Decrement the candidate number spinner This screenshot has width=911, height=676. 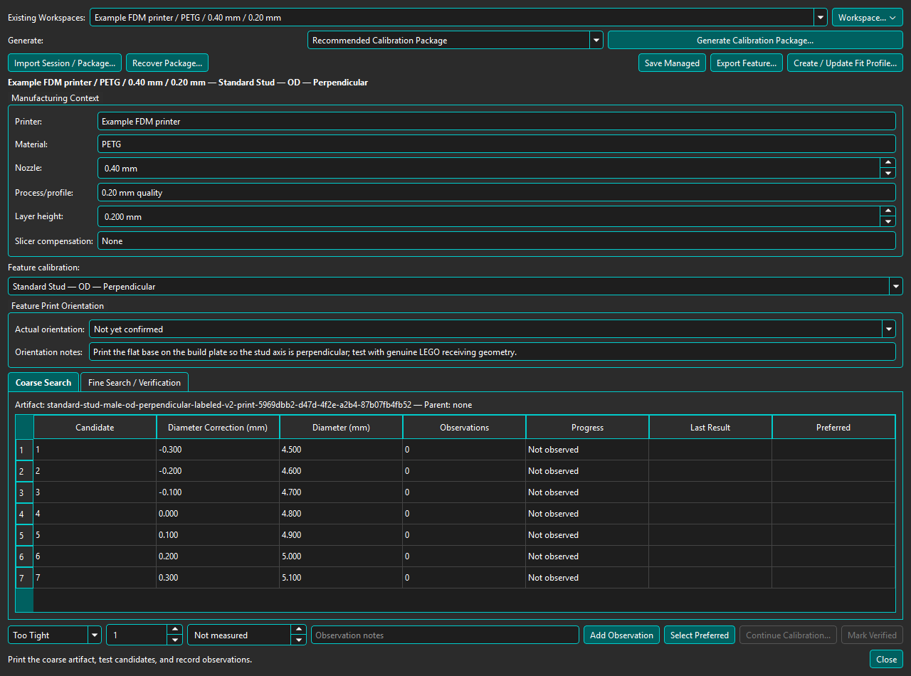175,640
